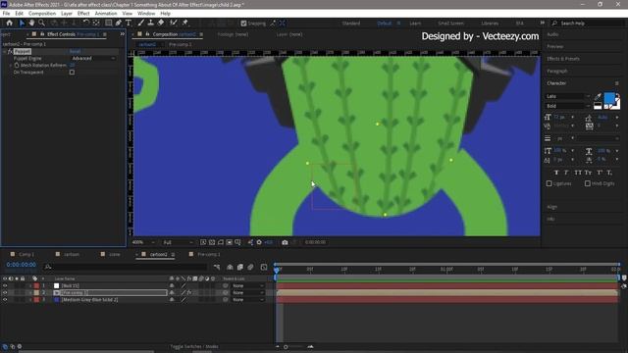Open the Full resolution dropdown
628x353 pixels.
click(178, 242)
